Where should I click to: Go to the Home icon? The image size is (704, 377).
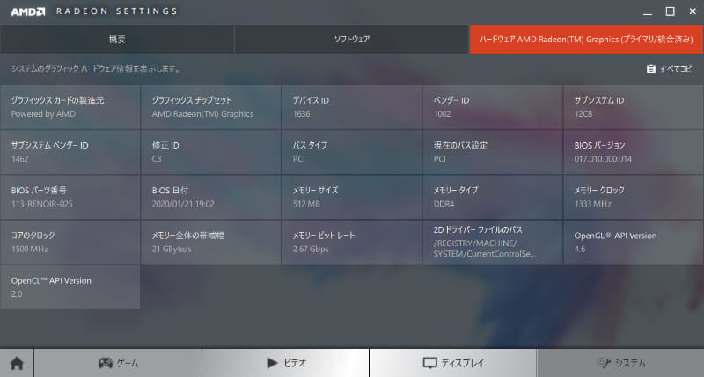click(17, 363)
